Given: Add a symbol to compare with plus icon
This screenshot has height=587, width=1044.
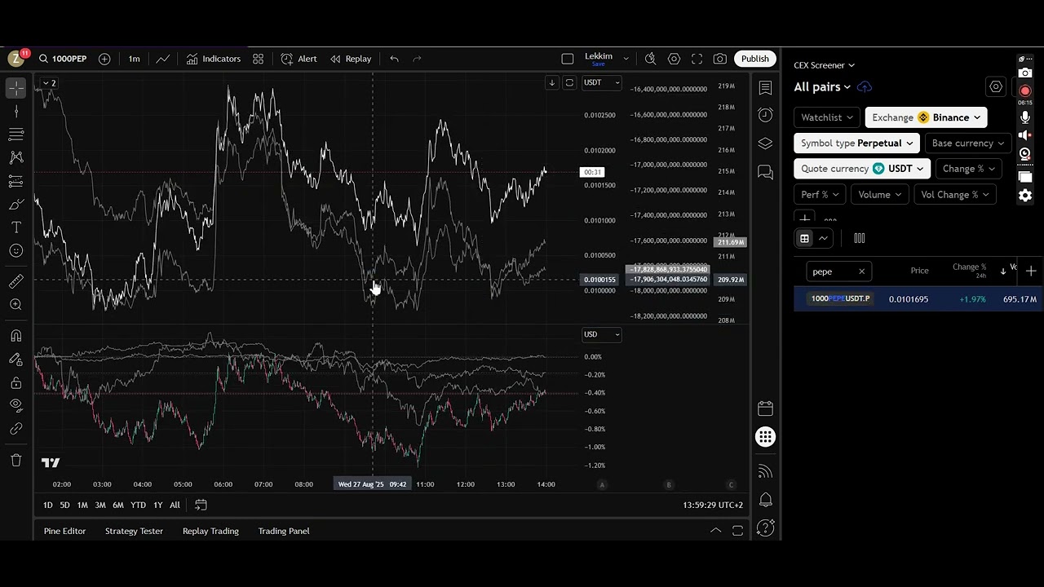Looking at the screenshot, I should 104,59.
